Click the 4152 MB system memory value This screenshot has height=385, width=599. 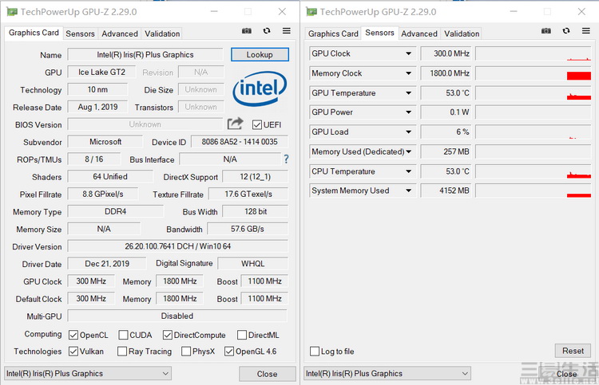click(446, 191)
